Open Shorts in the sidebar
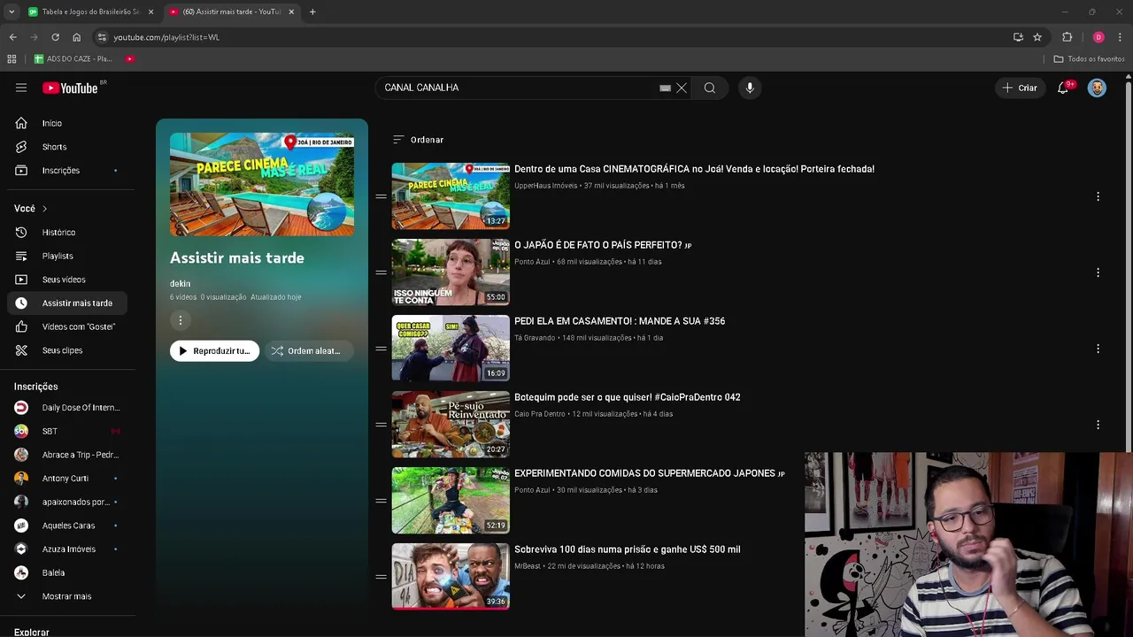1133x637 pixels. click(67, 147)
